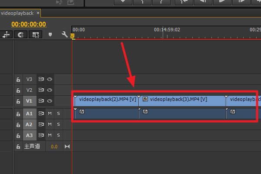Toggle snap in the timeline toolbar
Viewport: 261px width, 174px height.
[20, 34]
